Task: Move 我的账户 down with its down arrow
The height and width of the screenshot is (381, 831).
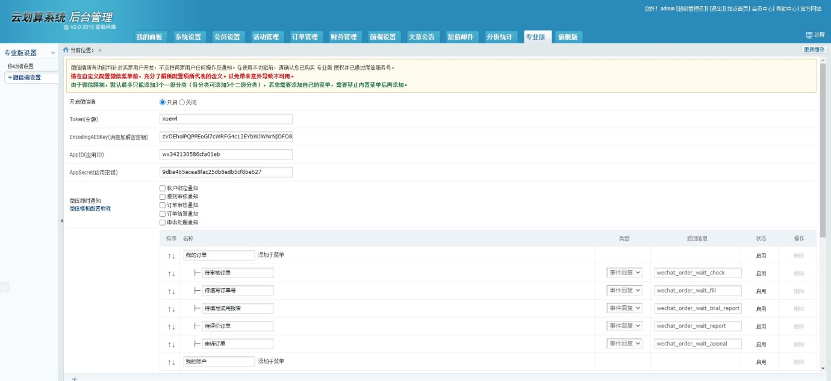Action: [174, 362]
